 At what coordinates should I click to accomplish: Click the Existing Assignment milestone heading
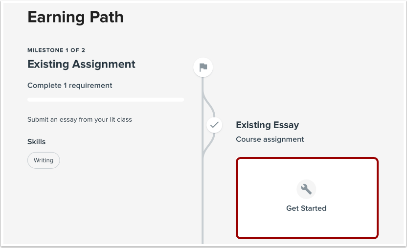[x=81, y=64]
